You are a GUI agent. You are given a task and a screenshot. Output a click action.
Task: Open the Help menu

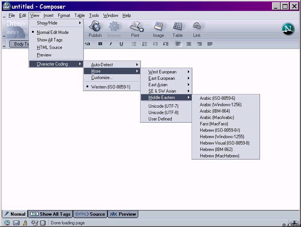[127, 15]
